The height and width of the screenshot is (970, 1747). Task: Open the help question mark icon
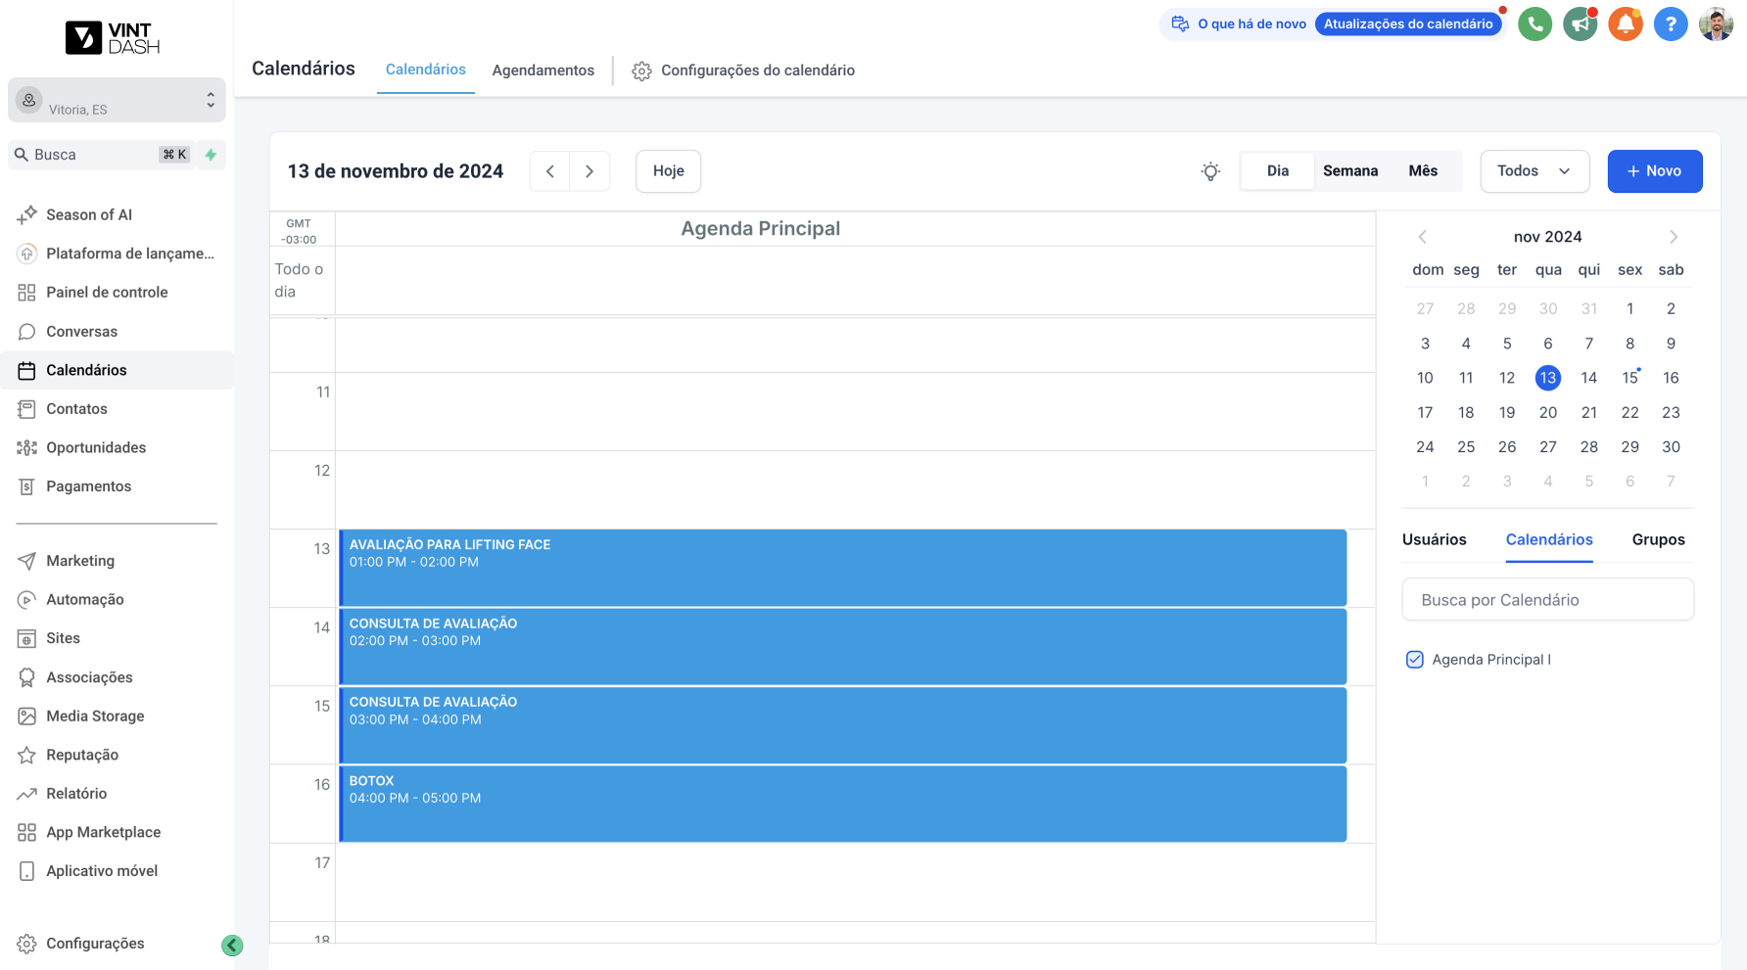(x=1671, y=23)
